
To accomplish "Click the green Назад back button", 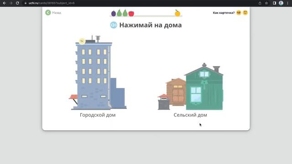I will pyautogui.click(x=48, y=13).
